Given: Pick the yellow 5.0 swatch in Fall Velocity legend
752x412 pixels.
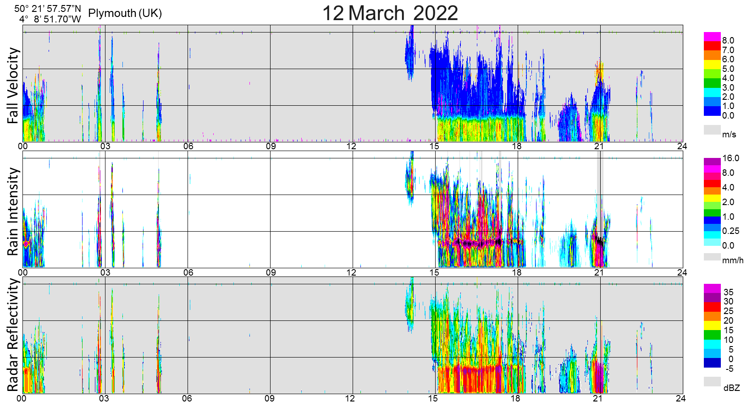Looking at the screenshot, I should pyautogui.click(x=712, y=65).
